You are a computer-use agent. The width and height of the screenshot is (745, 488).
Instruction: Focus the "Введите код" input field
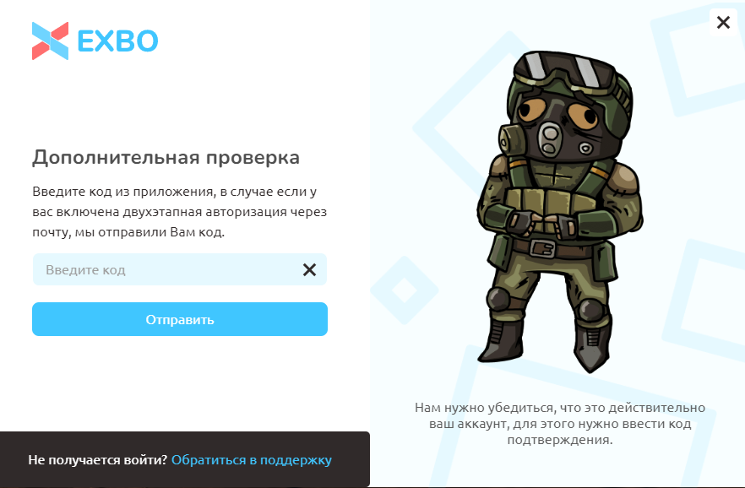180,269
